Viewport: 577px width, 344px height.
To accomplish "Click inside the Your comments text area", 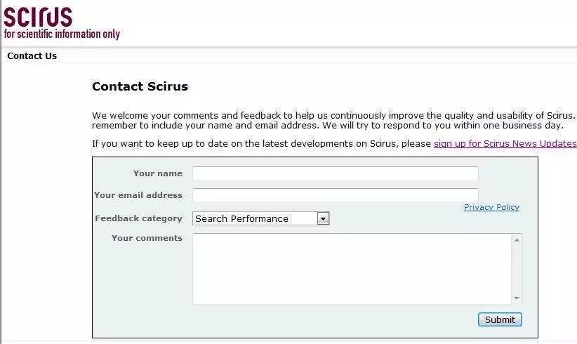I will tap(351, 268).
